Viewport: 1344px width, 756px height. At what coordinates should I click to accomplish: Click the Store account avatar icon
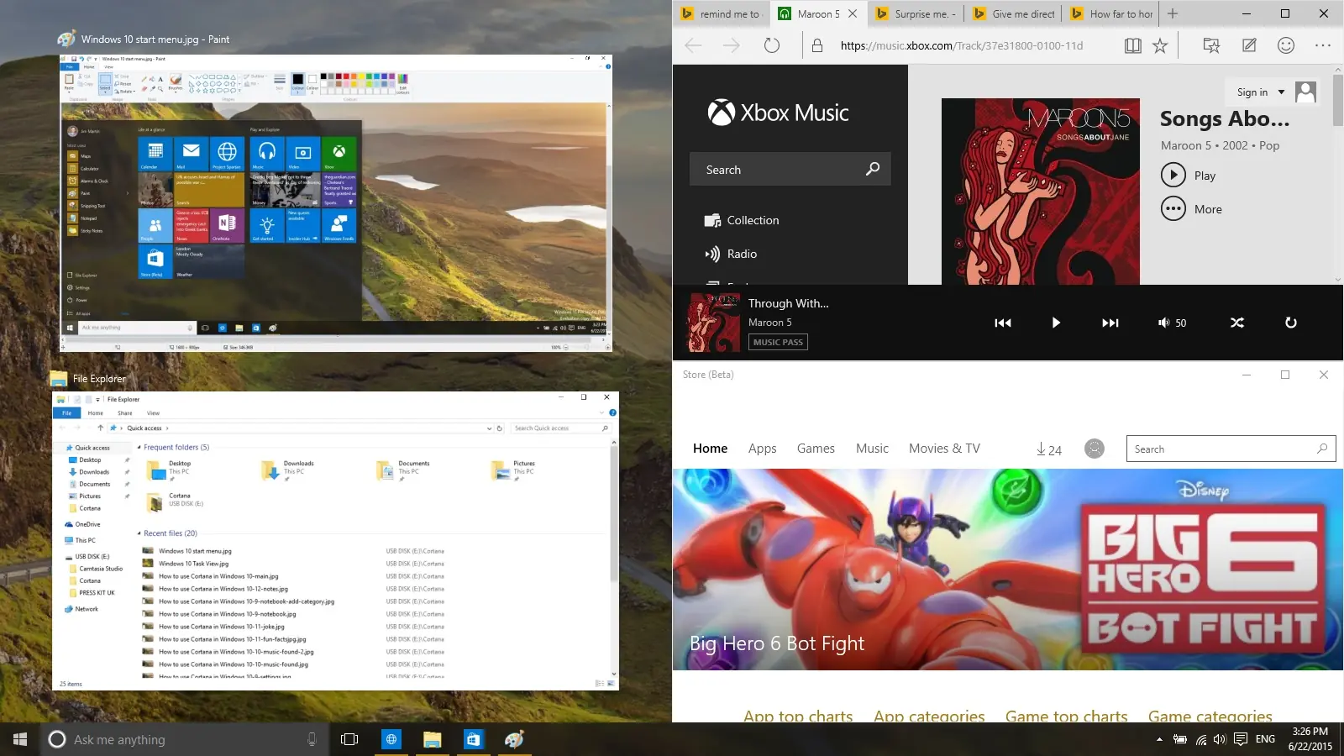pyautogui.click(x=1095, y=449)
